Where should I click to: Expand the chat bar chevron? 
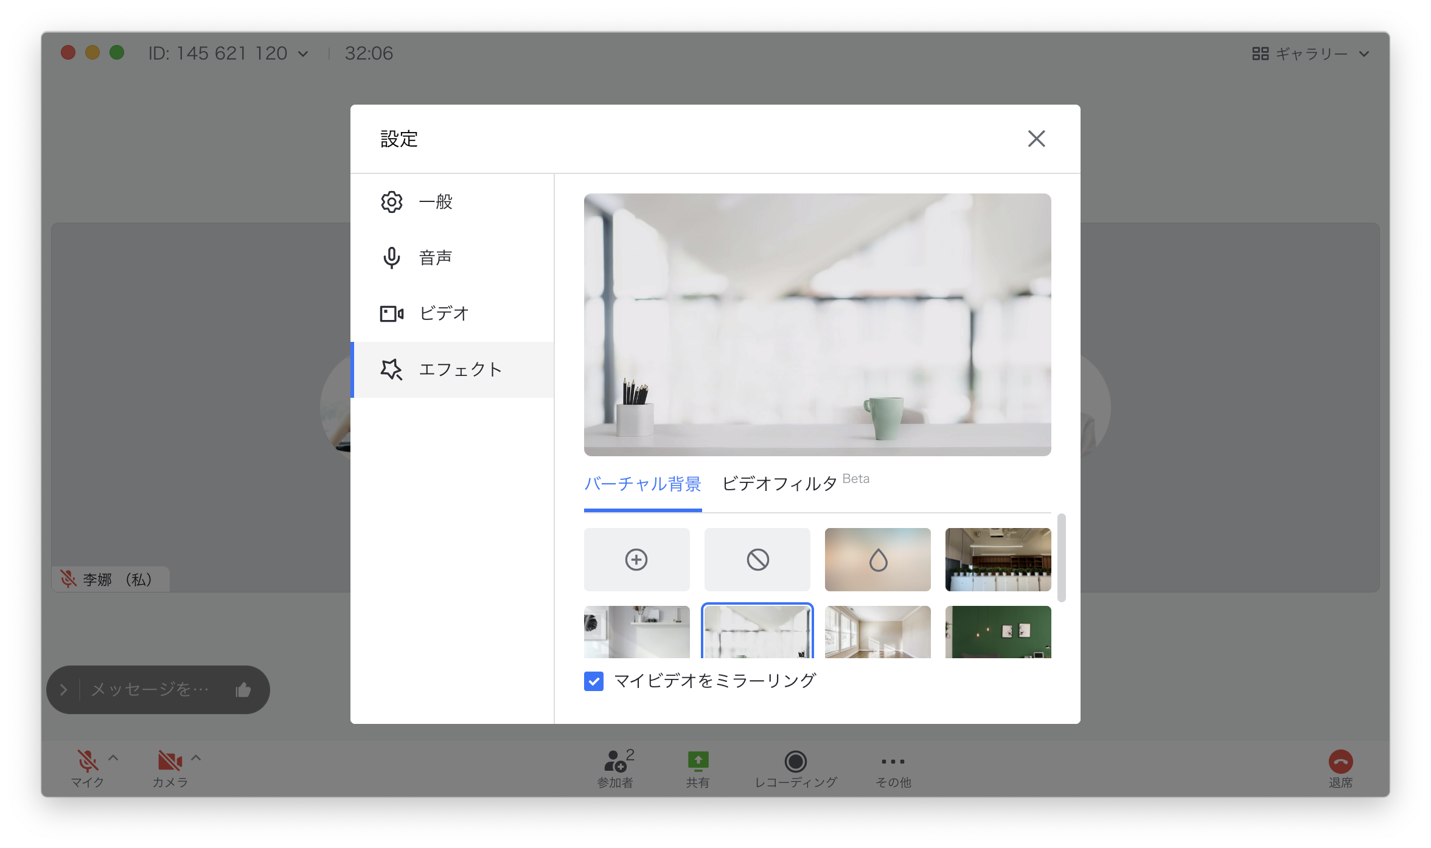pos(63,689)
